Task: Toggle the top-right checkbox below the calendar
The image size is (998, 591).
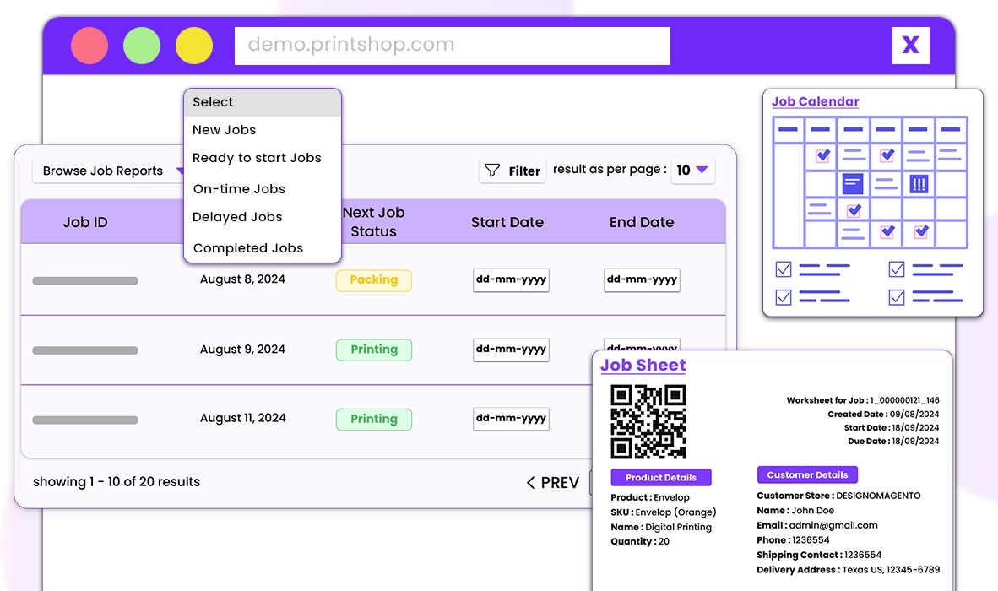Action: (x=896, y=269)
